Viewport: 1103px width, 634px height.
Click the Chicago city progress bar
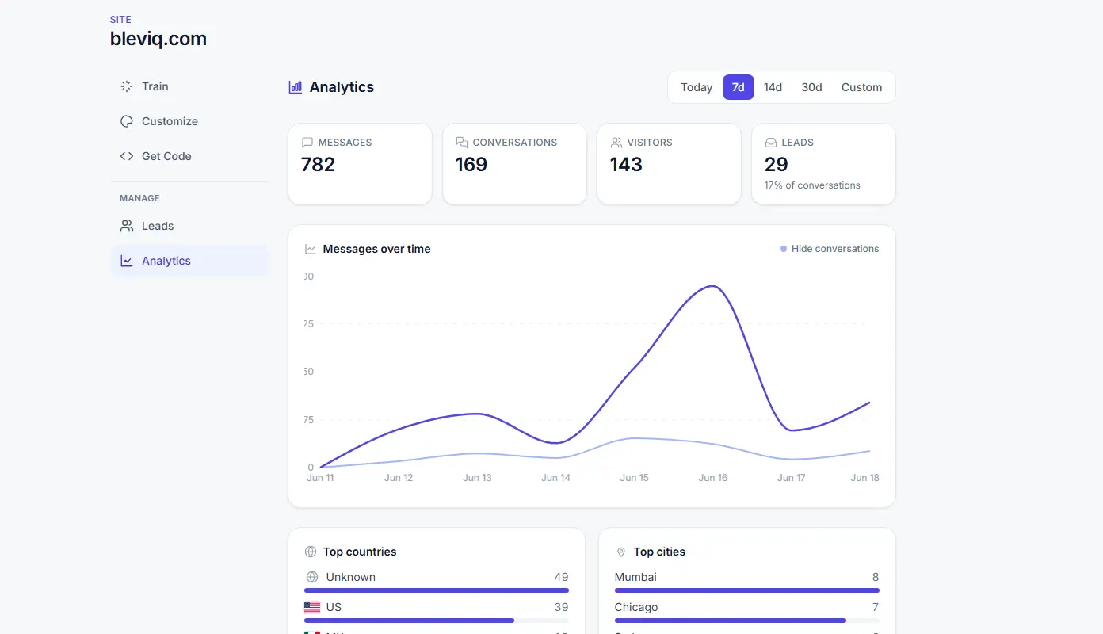tap(747, 621)
